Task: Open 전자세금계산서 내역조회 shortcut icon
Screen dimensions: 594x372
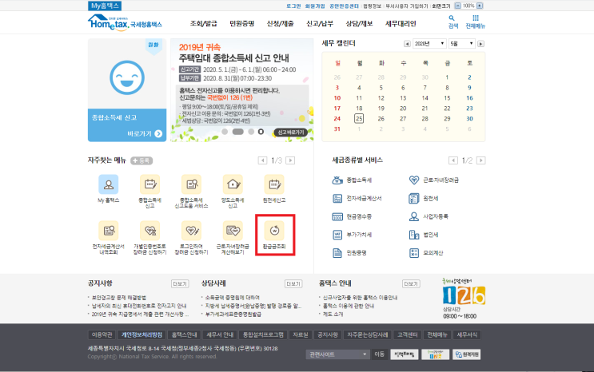Action: click(x=109, y=231)
